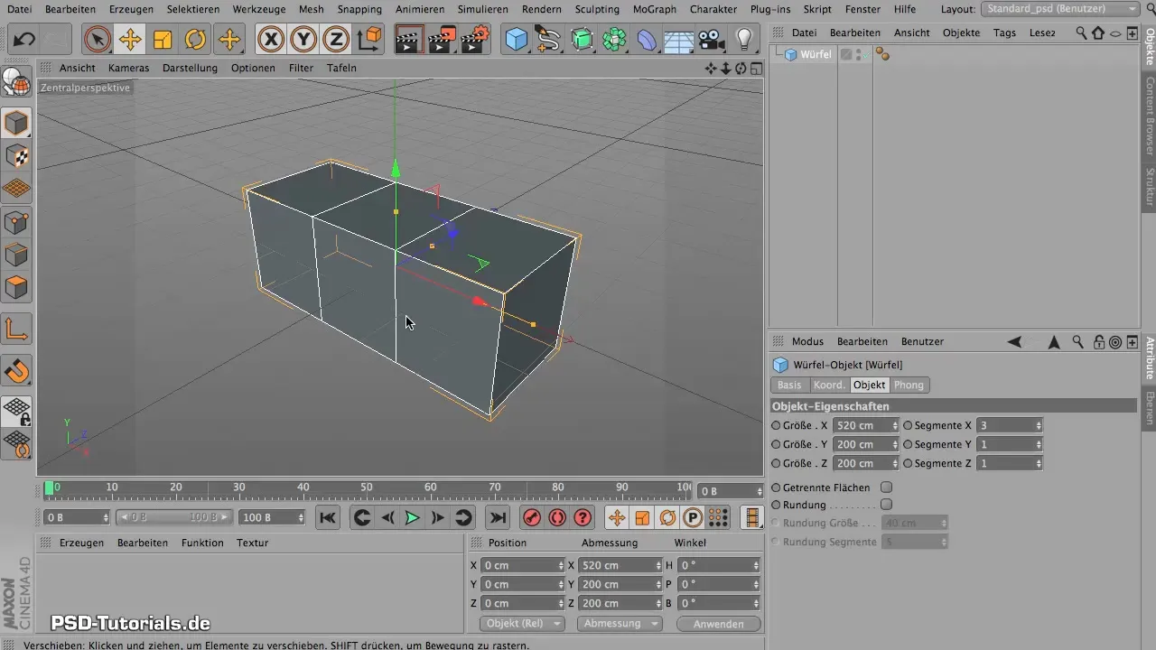
Task: Switch to Model mode
Action: click(16, 123)
